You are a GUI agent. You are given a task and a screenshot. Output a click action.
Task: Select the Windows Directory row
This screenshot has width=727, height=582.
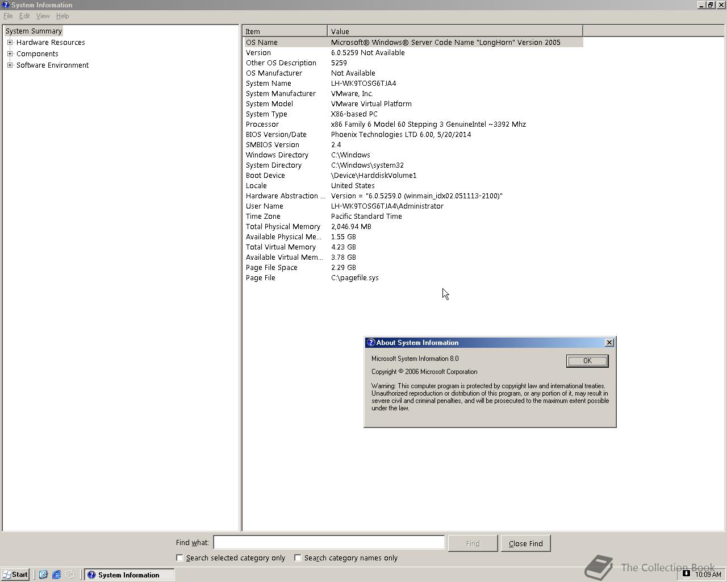click(x=413, y=155)
